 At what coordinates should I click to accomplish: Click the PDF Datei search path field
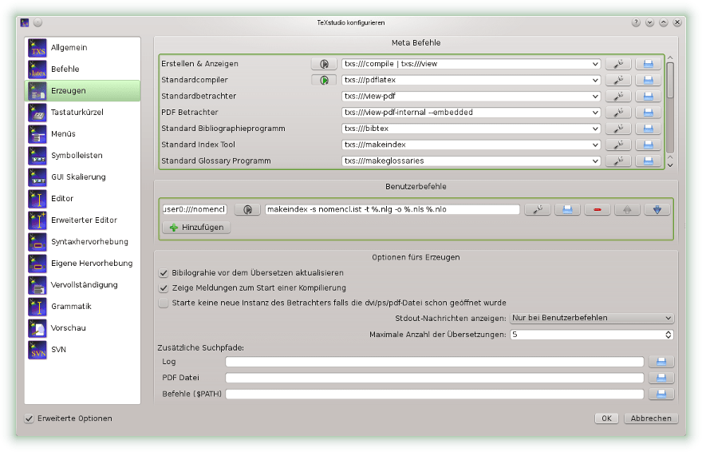pos(434,378)
